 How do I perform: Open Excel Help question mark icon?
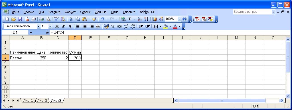pos(184,19)
